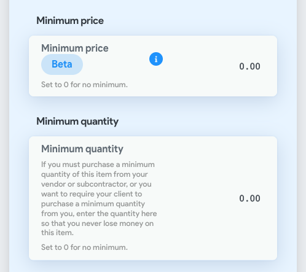Click the 'want to require your client to' line
This screenshot has height=272, width=306.
[92, 194]
